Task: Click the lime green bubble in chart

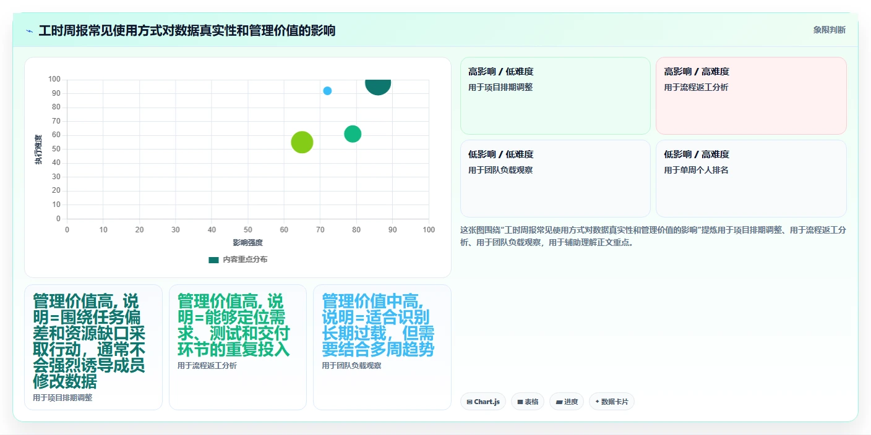Action: point(302,142)
